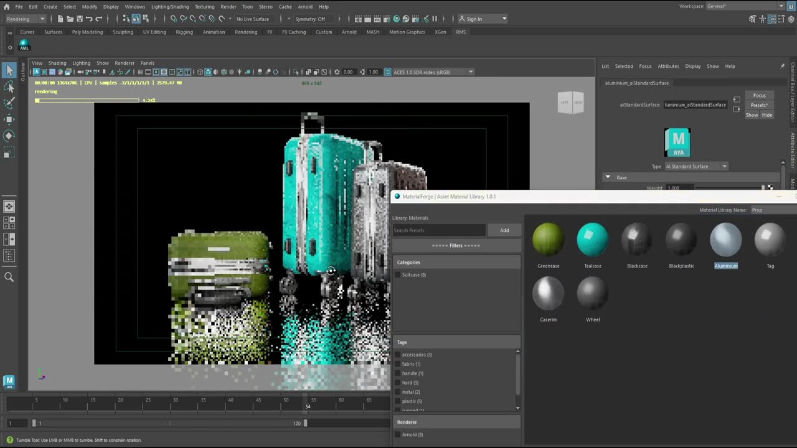Click the Maya icon at bottom-left toolbox
797x448 pixels.
point(9,381)
